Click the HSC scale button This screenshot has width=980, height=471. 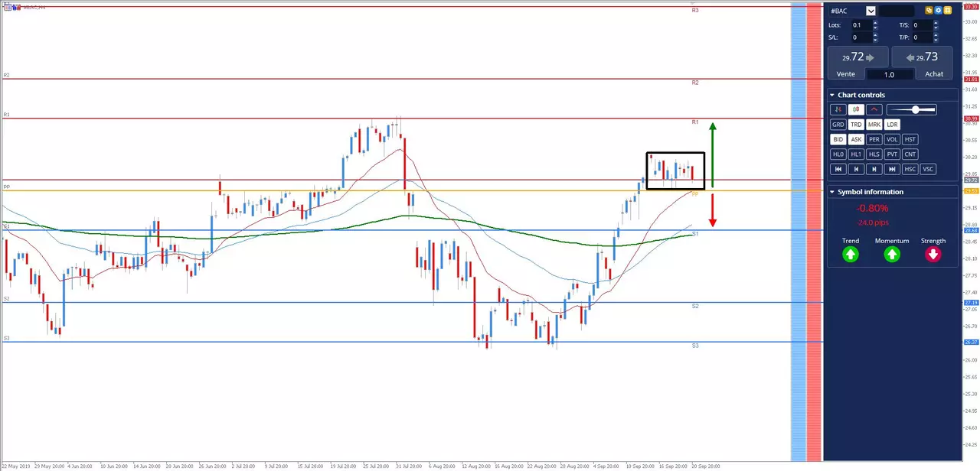coord(910,169)
